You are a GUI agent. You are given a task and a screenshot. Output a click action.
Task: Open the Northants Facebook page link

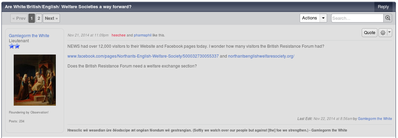coord(143,56)
